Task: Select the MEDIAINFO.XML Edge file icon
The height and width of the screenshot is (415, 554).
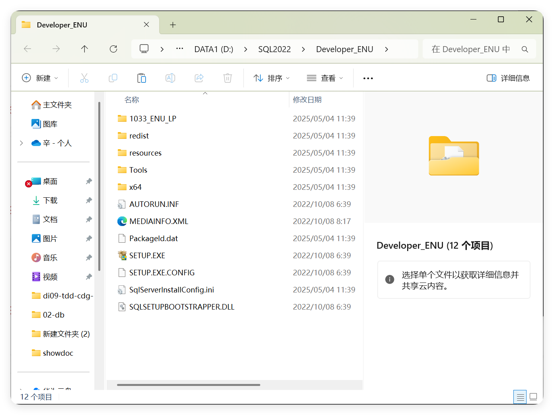Action: [122, 221]
